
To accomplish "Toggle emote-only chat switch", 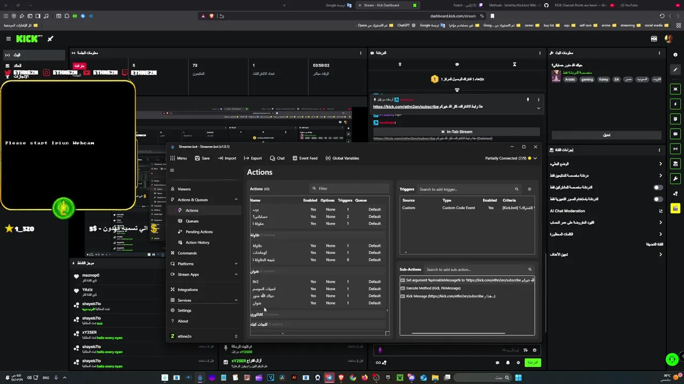I will [658, 199].
